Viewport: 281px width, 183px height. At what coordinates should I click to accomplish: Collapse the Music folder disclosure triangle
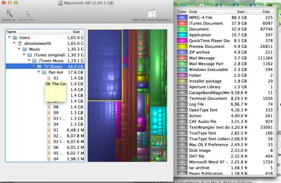pos(19,49)
